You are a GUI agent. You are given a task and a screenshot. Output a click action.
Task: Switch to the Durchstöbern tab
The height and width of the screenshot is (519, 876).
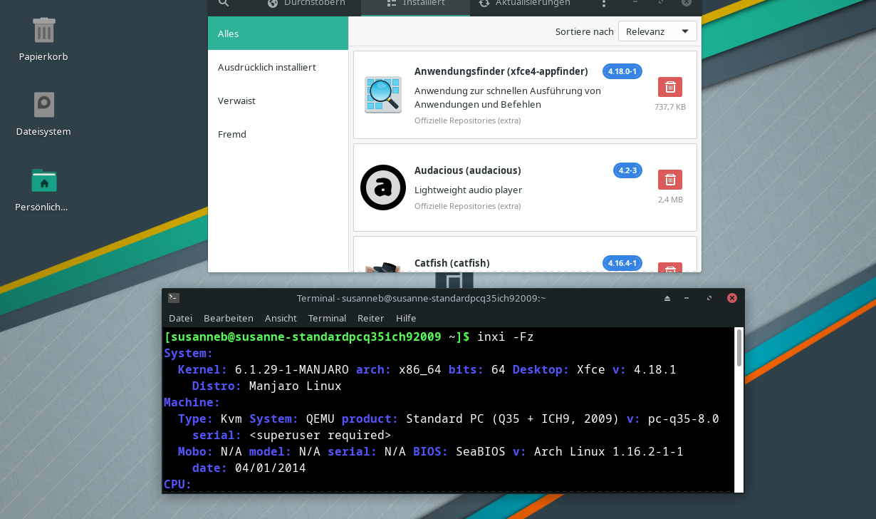pyautogui.click(x=306, y=4)
